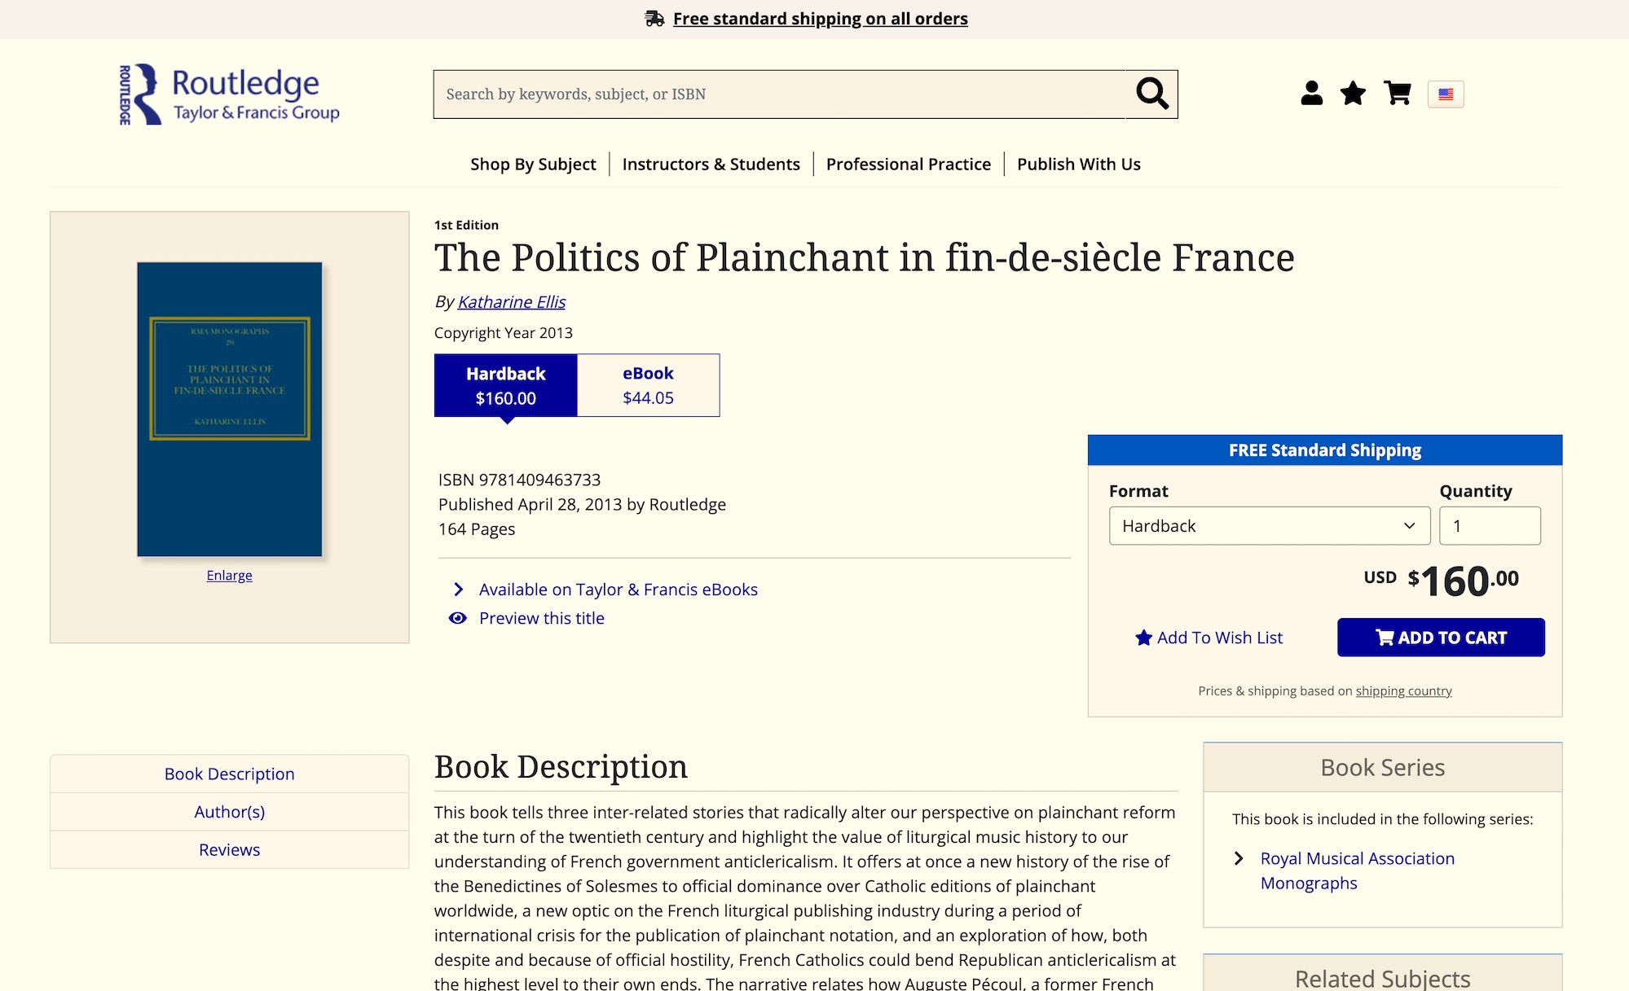Open the shopping cart icon in header
This screenshot has width=1629, height=991.
pos(1398,94)
